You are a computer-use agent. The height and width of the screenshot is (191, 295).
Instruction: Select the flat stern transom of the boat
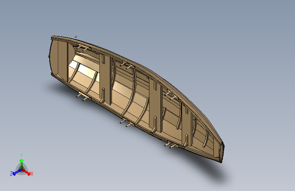pyautogui.click(x=54, y=57)
